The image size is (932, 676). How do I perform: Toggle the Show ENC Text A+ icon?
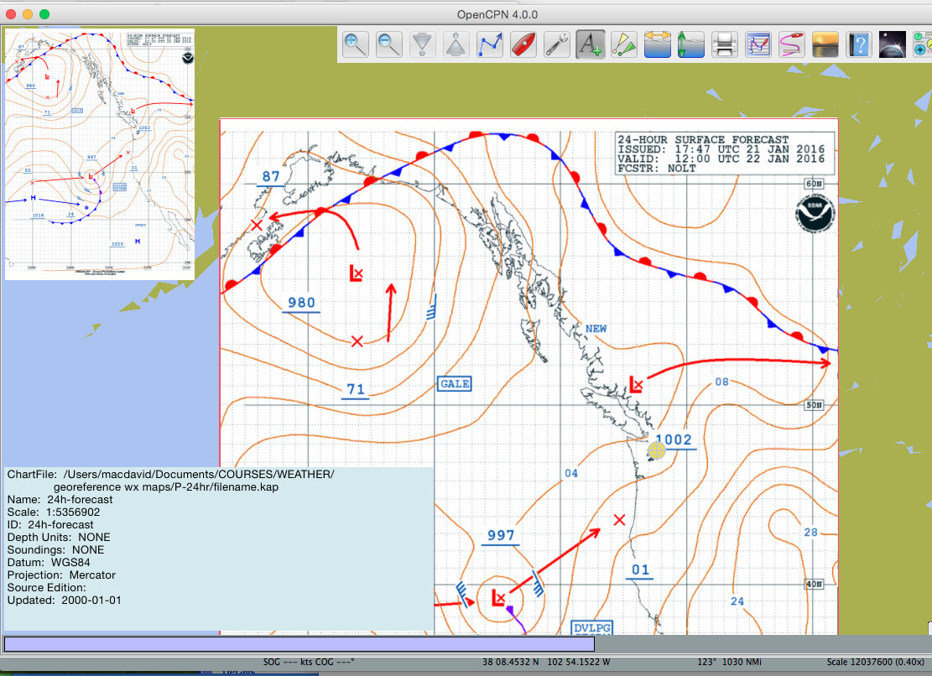pyautogui.click(x=591, y=44)
